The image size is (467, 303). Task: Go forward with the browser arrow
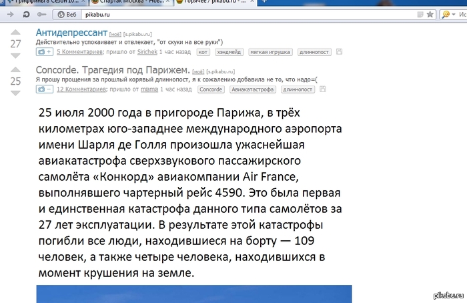10,14
